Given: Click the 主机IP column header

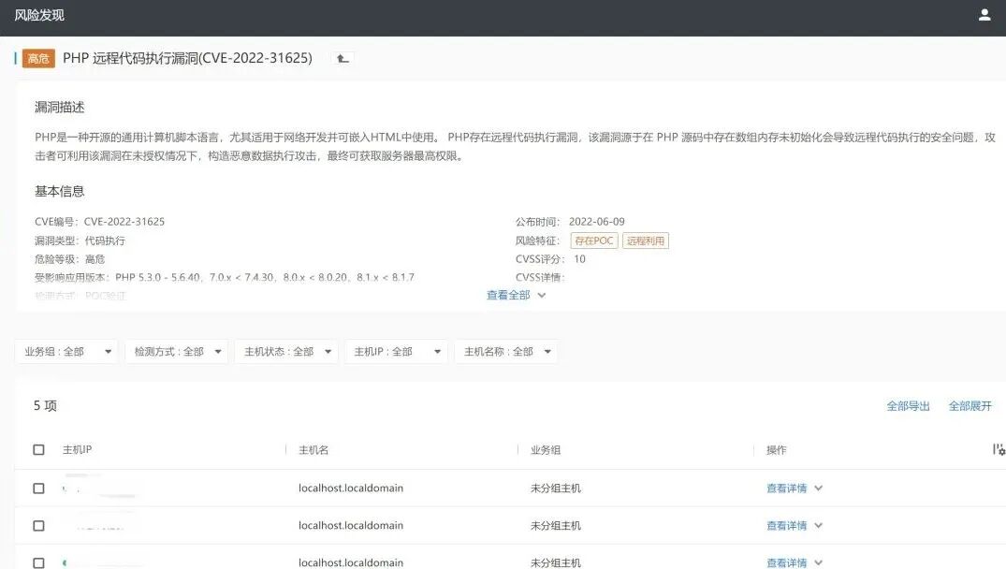Looking at the screenshot, I should pyautogui.click(x=77, y=450).
